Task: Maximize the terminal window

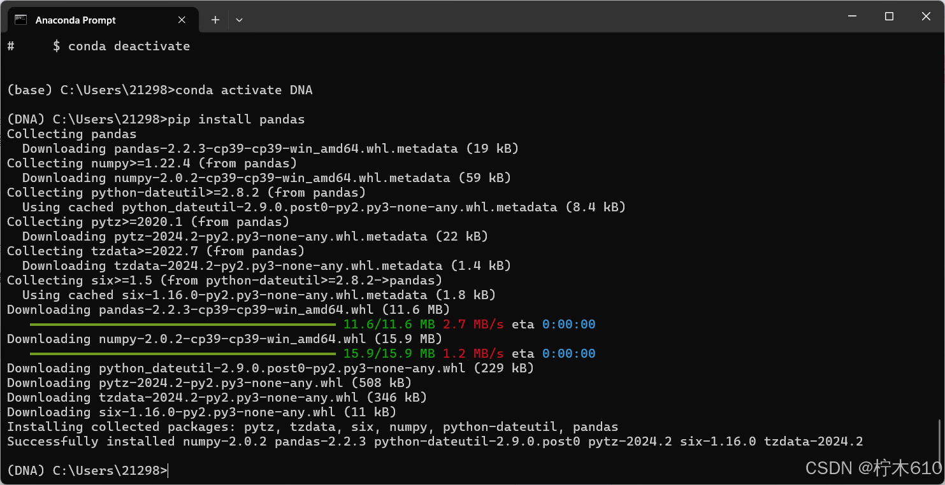Action: coord(889,16)
